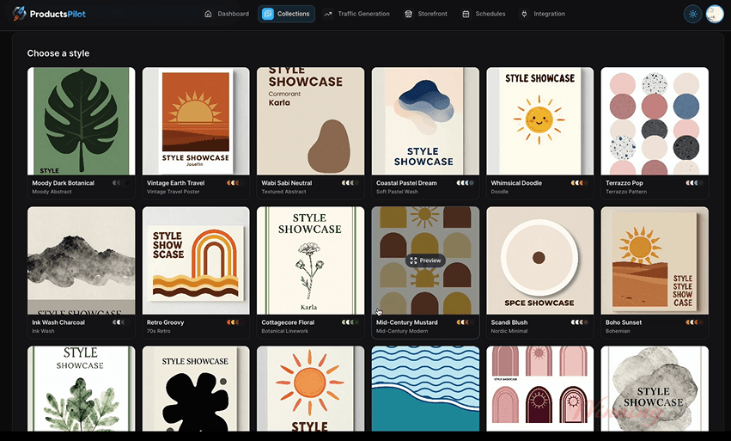
Task: Click Scandi Blush color palette dots
Action: click(x=580, y=322)
